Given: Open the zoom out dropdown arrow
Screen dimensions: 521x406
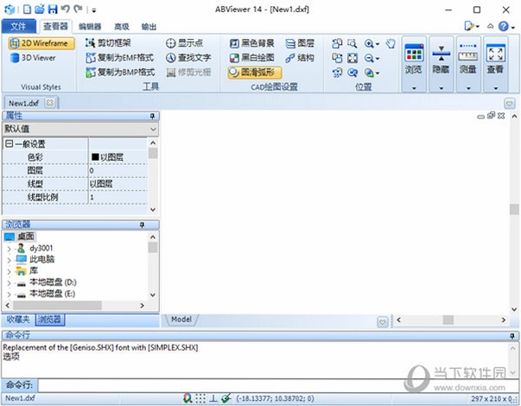Looking at the screenshot, I should 378,59.
